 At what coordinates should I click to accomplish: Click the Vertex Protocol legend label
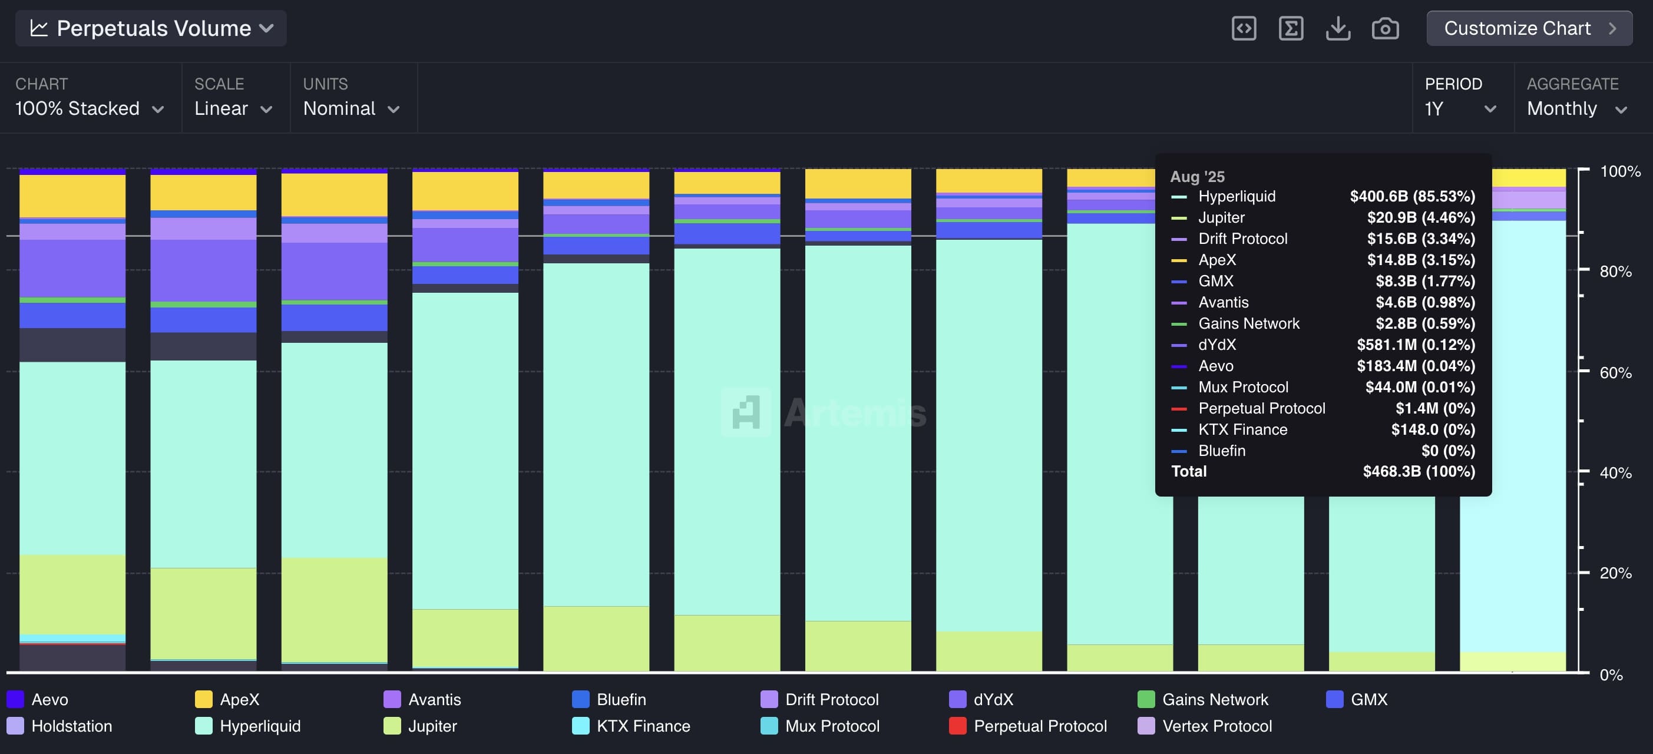tap(1217, 726)
